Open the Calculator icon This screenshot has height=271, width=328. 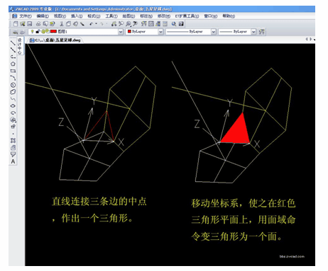165,24
